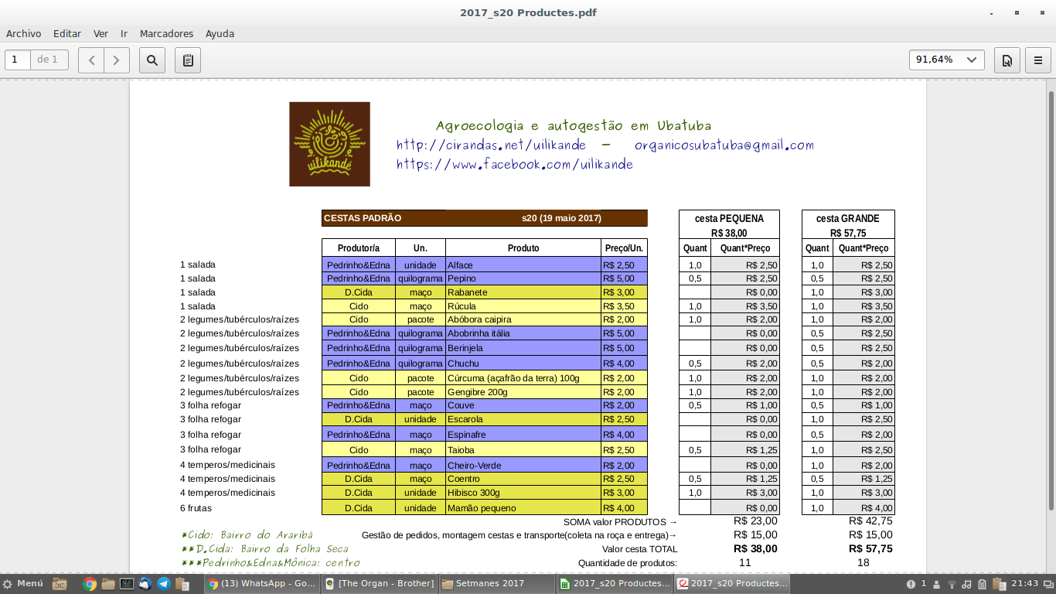The height and width of the screenshot is (594, 1056).
Task: Click the Quantidade de produtos label
Action: coord(628,563)
